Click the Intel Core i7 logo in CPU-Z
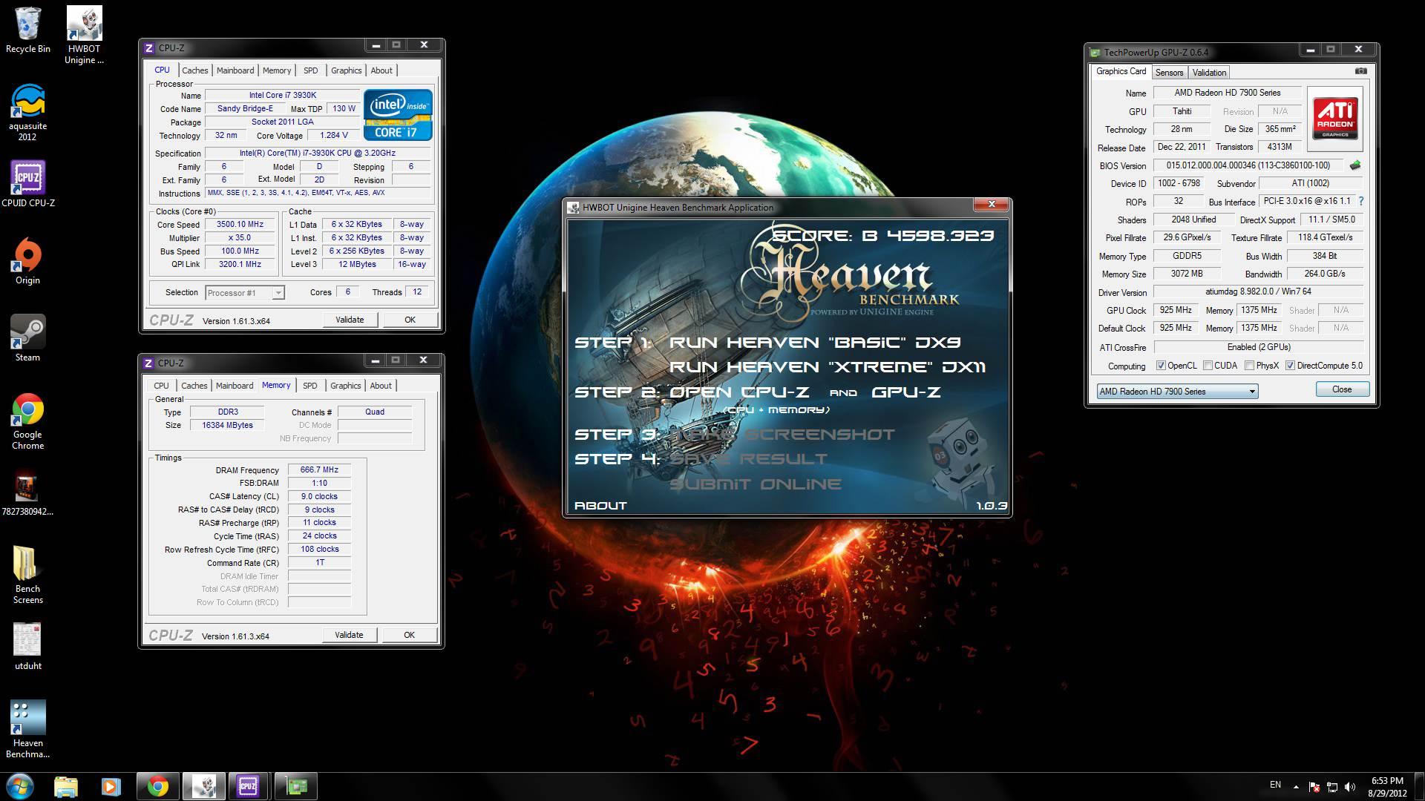 click(398, 114)
